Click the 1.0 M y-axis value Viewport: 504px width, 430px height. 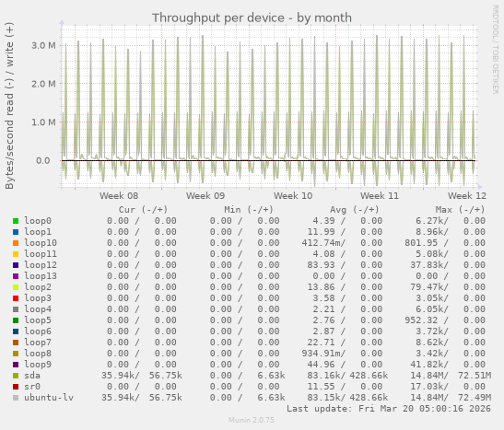(43, 122)
